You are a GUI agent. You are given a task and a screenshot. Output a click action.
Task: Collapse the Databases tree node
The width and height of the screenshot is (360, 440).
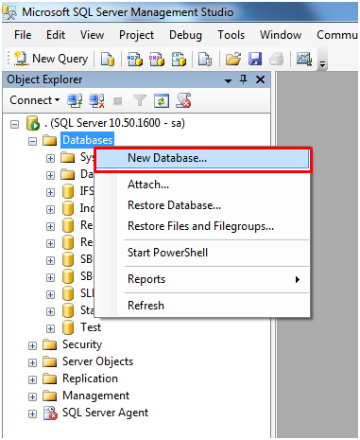pos(32,141)
